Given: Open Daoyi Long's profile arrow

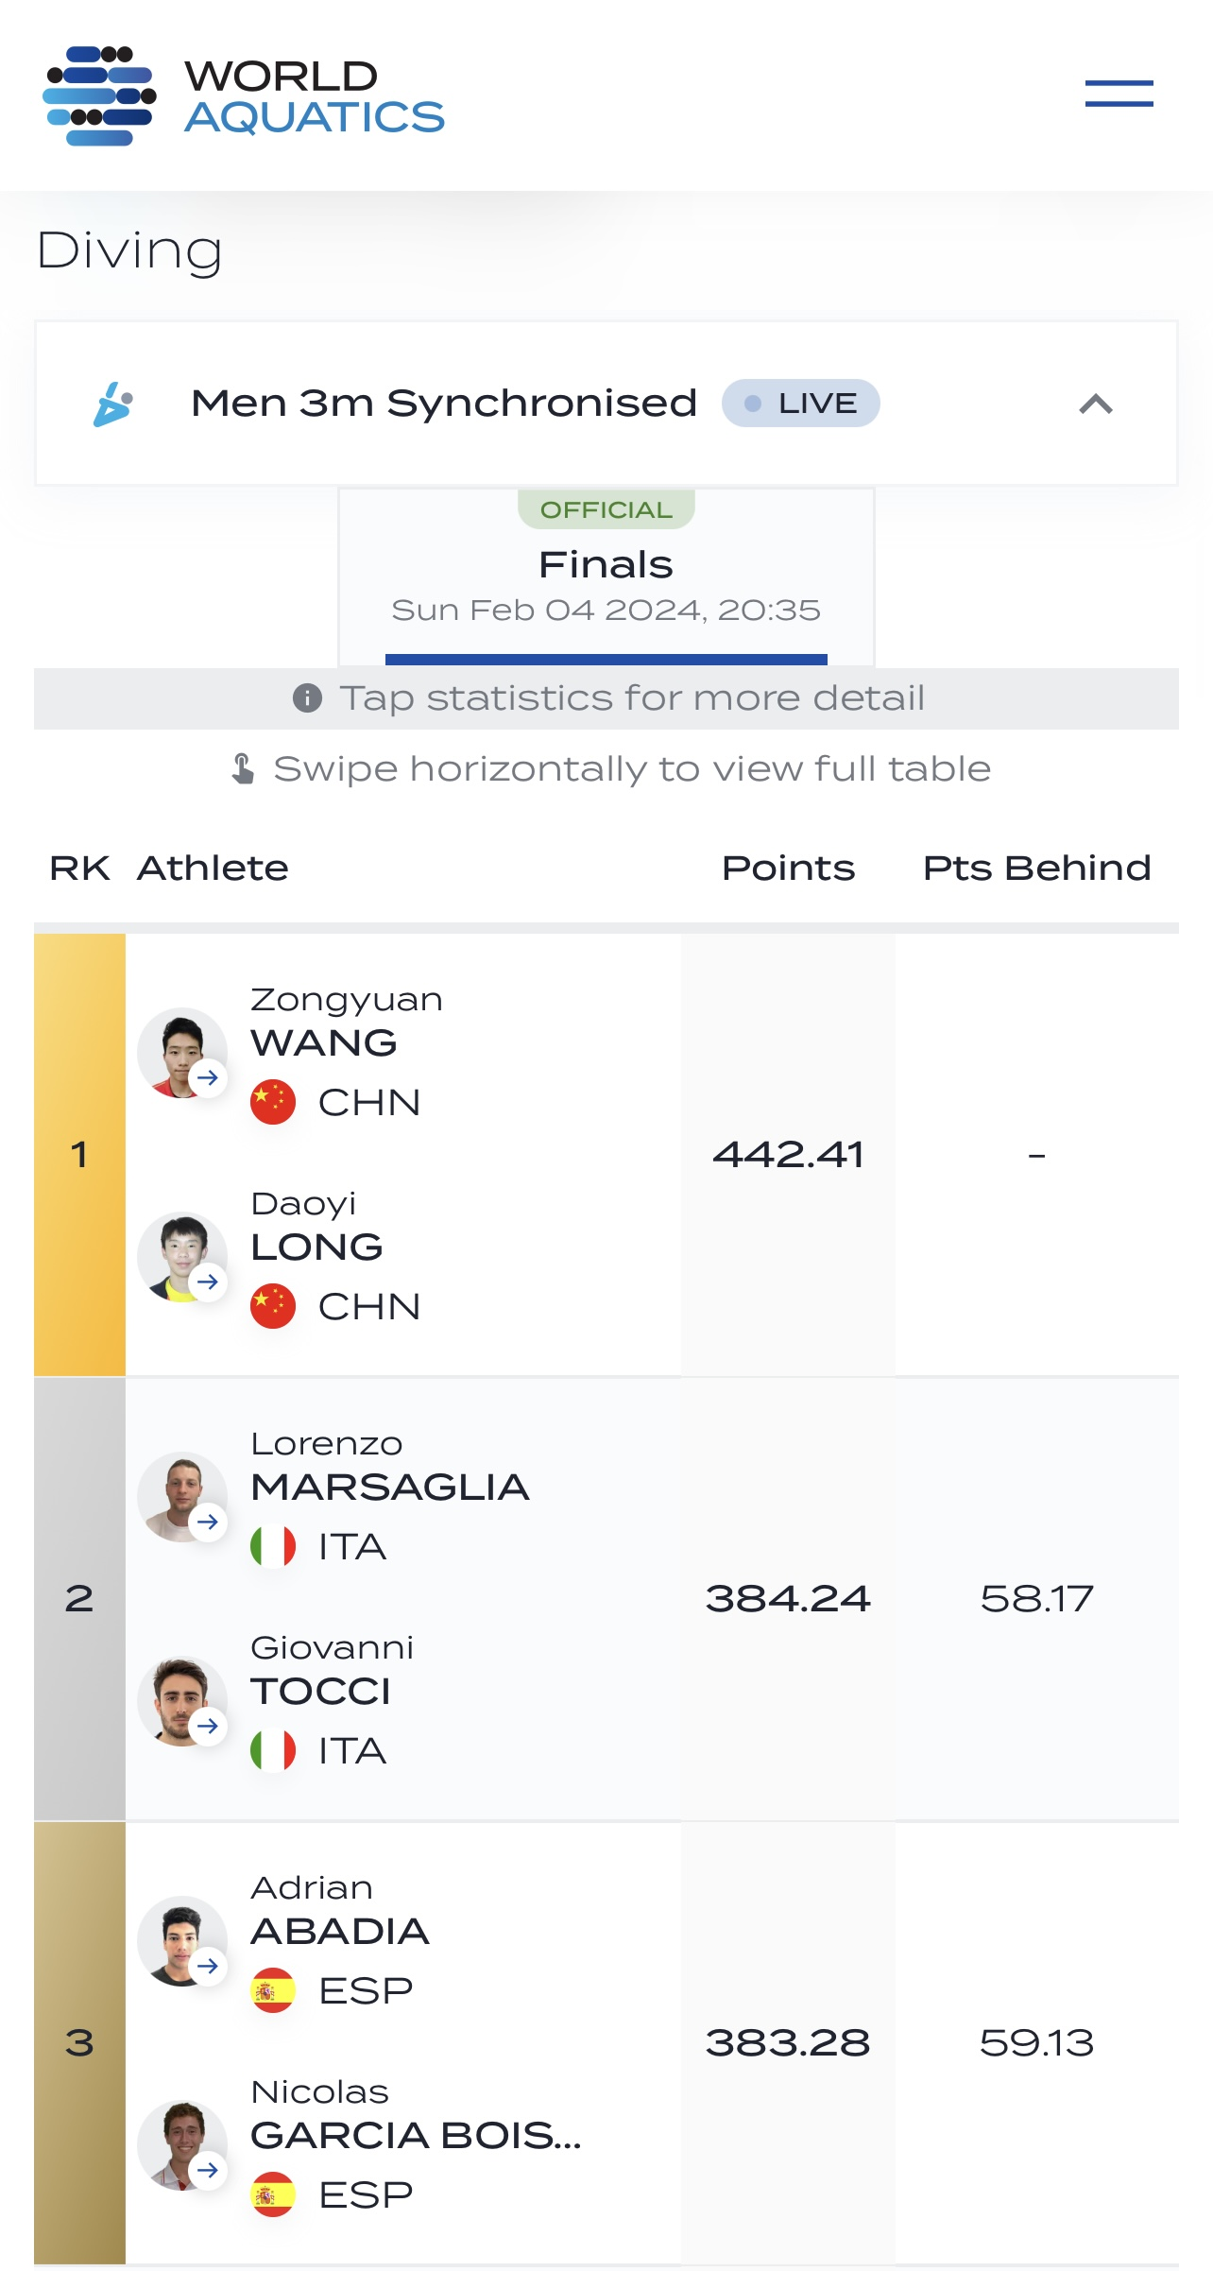Looking at the screenshot, I should click(208, 1282).
